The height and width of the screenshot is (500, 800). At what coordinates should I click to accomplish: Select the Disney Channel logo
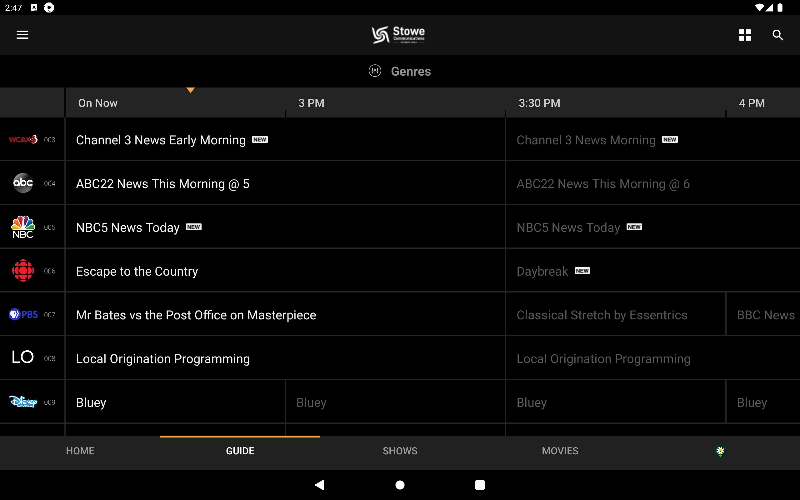point(23,402)
